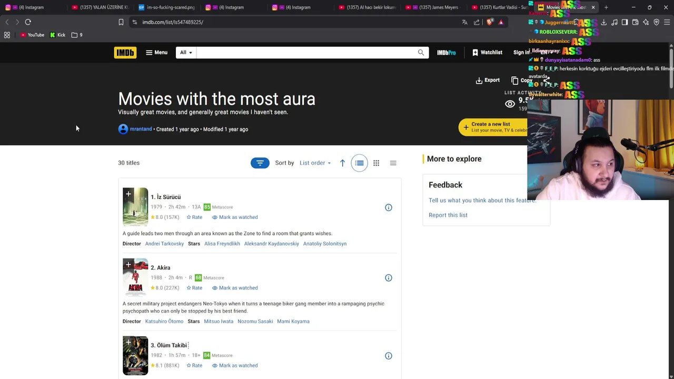Expand the Sort by List order dropdown

tap(315, 163)
